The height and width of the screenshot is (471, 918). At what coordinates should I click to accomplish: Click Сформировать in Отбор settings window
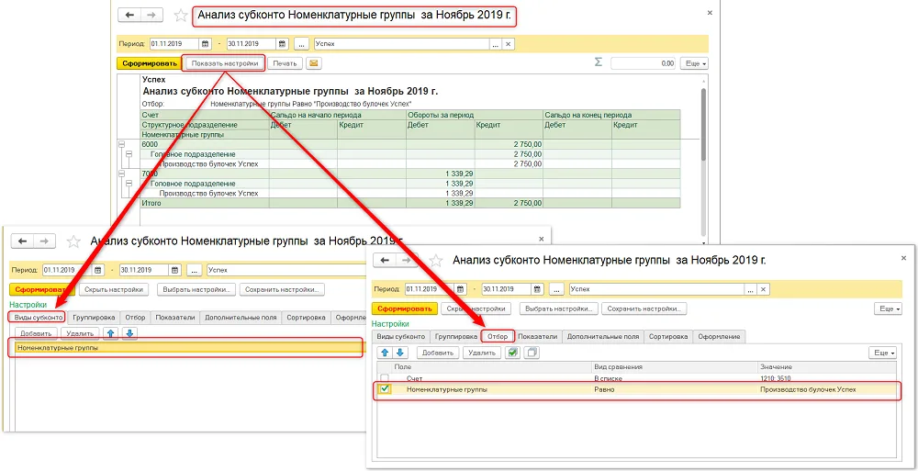[x=404, y=308]
